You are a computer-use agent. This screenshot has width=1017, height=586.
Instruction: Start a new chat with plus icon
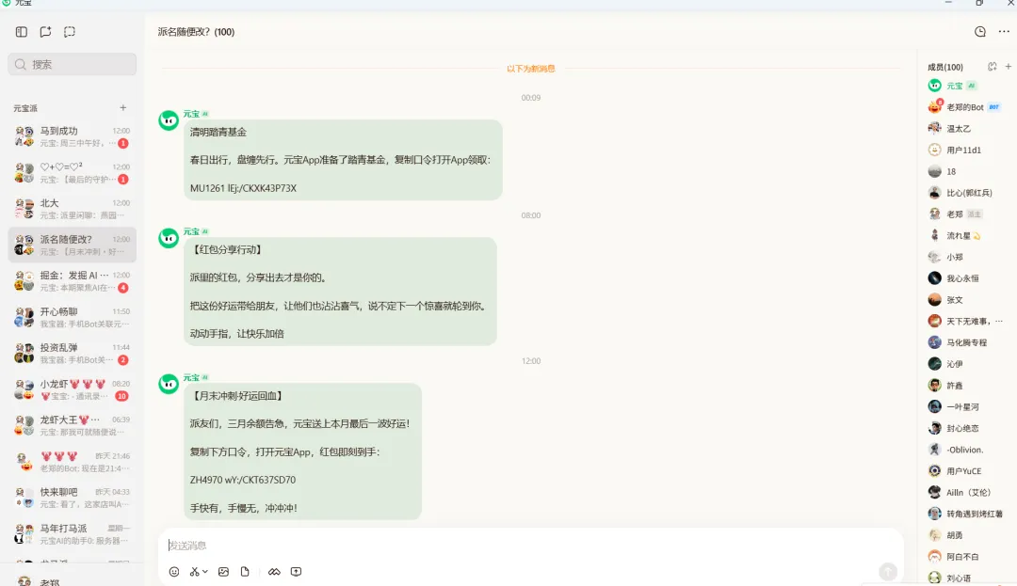(45, 32)
